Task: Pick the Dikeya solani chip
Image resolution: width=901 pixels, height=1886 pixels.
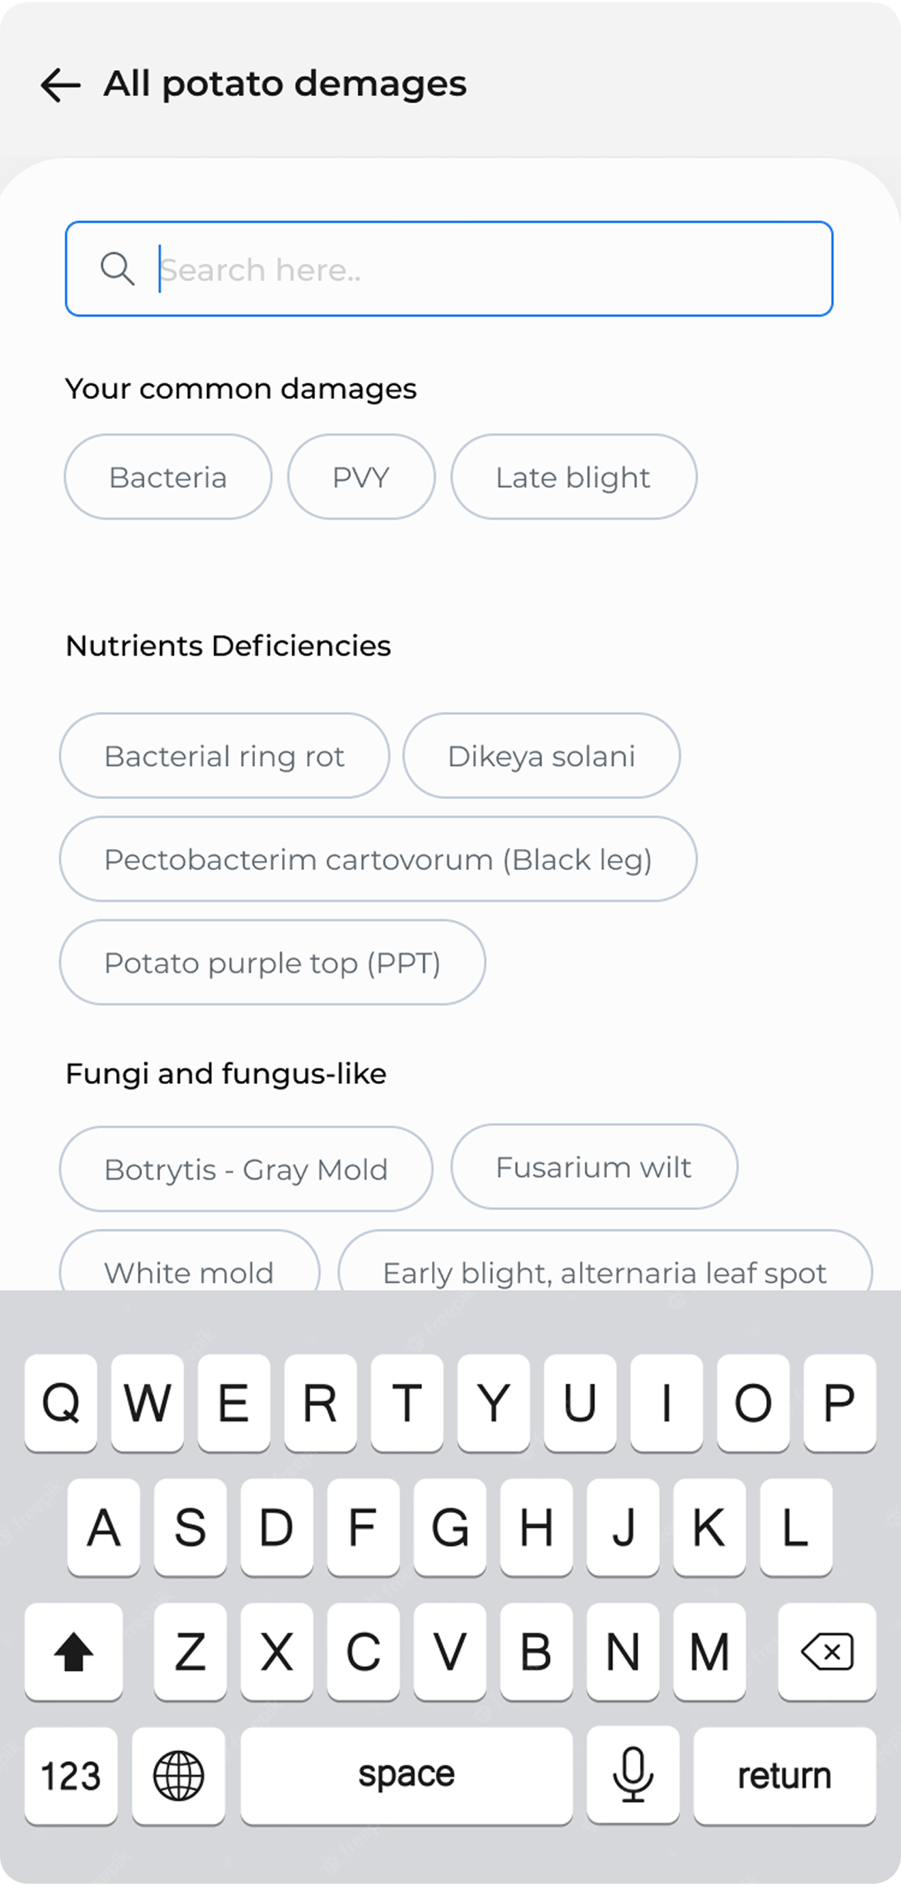Action: tap(541, 756)
